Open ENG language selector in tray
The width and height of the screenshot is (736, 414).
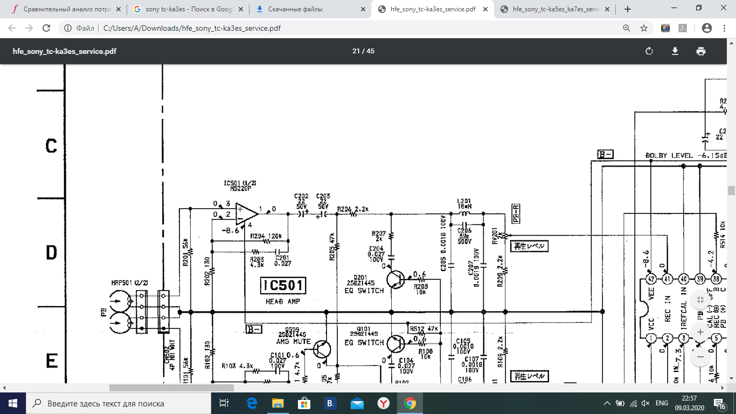pos(662,403)
